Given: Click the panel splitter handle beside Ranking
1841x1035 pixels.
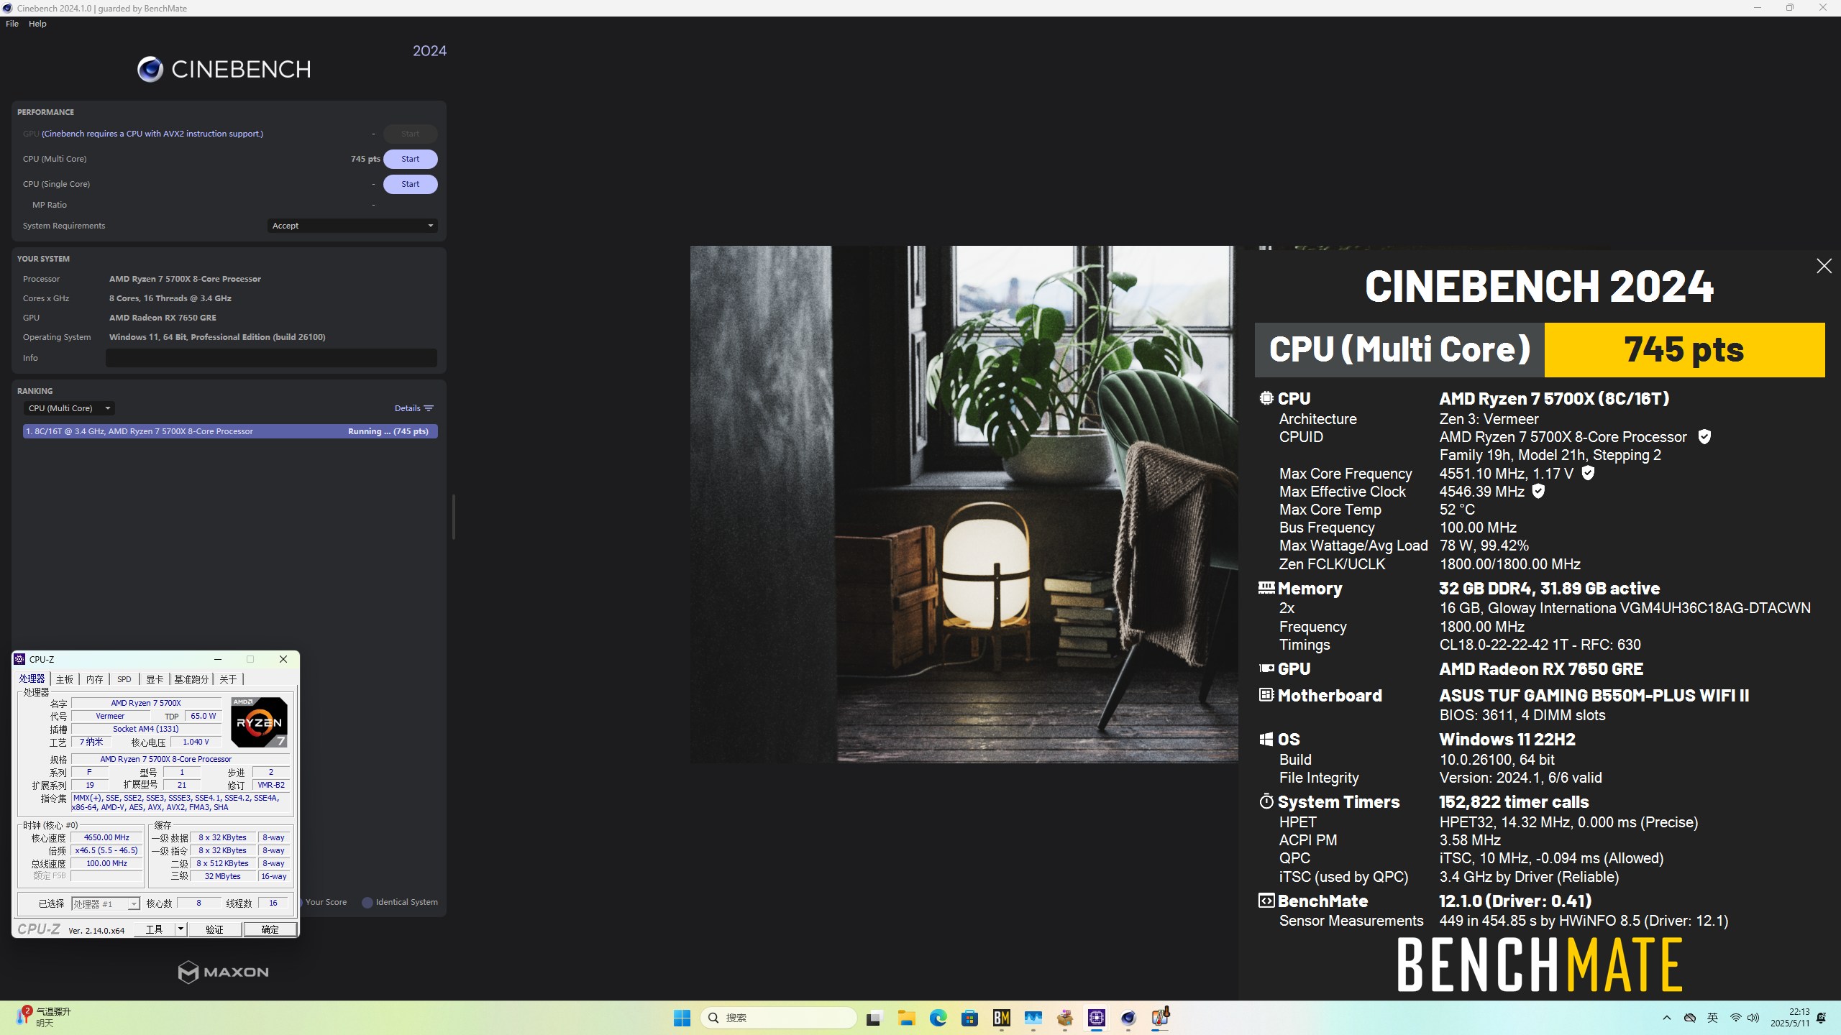Looking at the screenshot, I should pyautogui.click(x=453, y=517).
